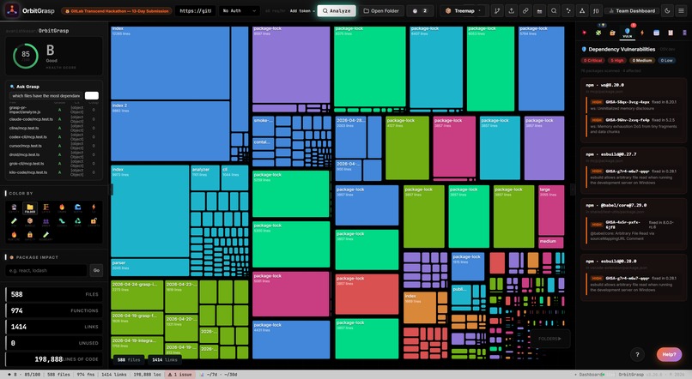692x379 pixels.
Task: Click the GitLab Transcend Hackathon banner
Action: click(x=117, y=11)
